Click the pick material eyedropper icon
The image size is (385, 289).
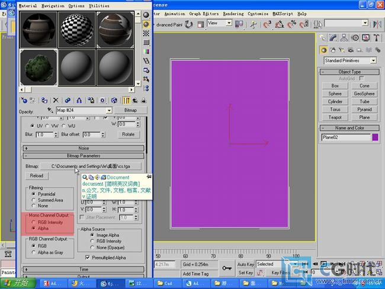tap(50, 110)
